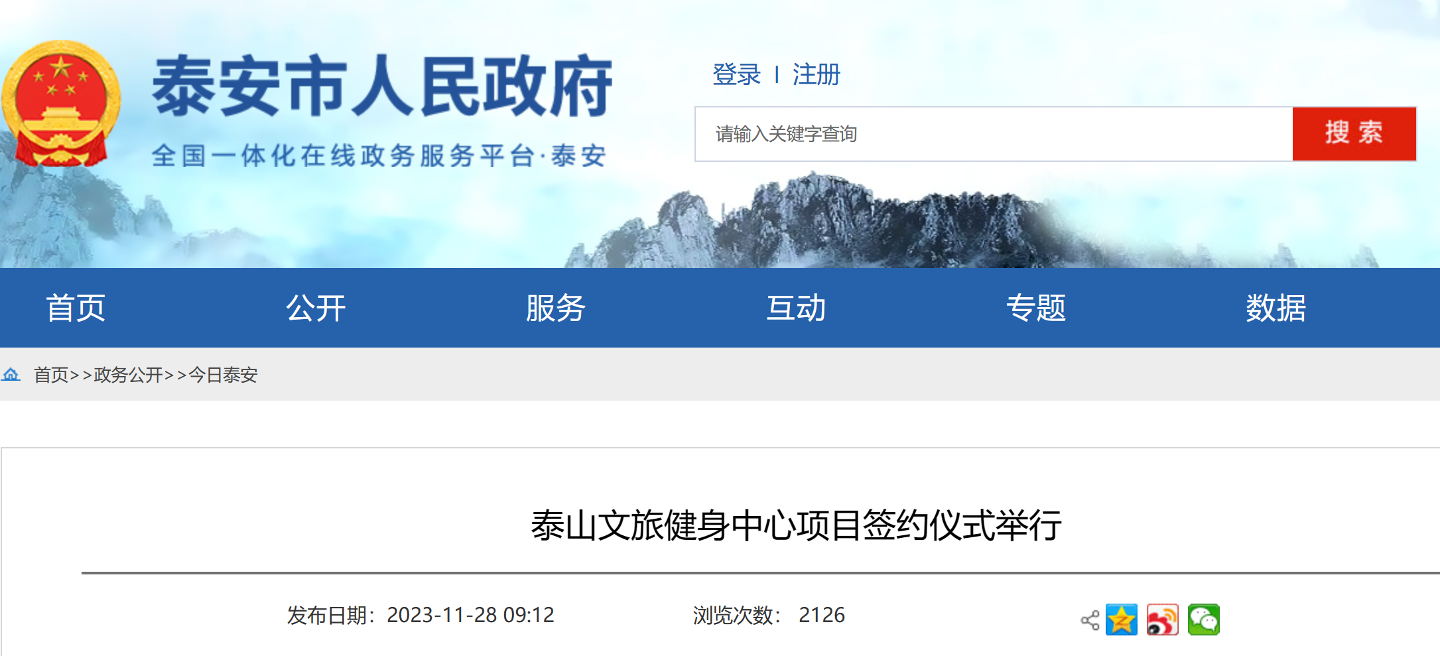Viewport: 1440px width, 656px height.
Task: Go to 政务公开 in the breadcrumb
Action: click(x=129, y=375)
